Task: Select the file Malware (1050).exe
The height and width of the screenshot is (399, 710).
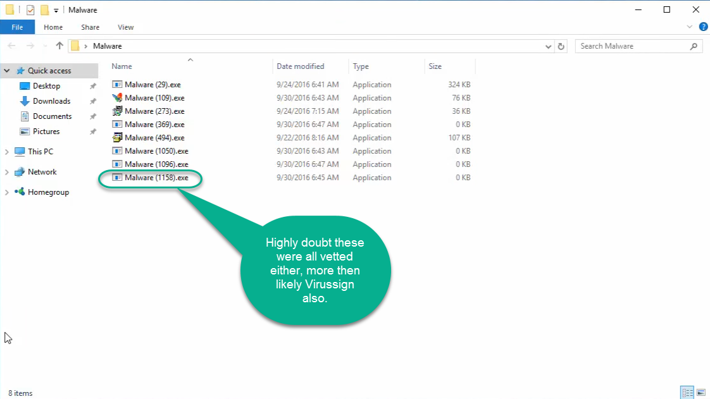Action: point(156,151)
